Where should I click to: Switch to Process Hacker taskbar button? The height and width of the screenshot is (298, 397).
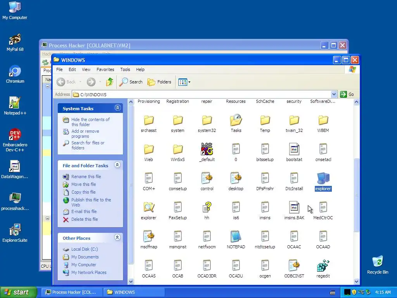point(72,292)
